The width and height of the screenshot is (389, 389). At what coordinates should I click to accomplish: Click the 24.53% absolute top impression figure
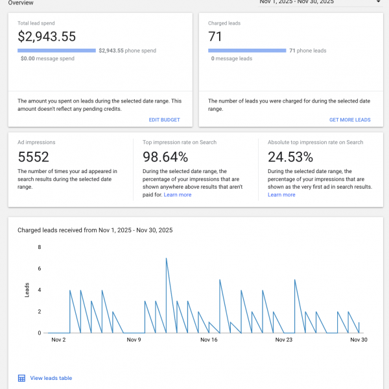coord(290,156)
